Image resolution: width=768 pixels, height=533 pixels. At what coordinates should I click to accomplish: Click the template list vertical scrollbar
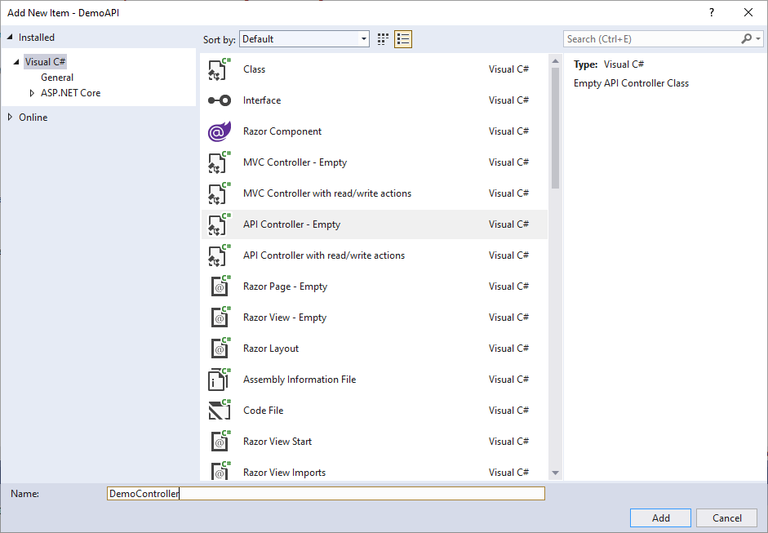pyautogui.click(x=555, y=122)
